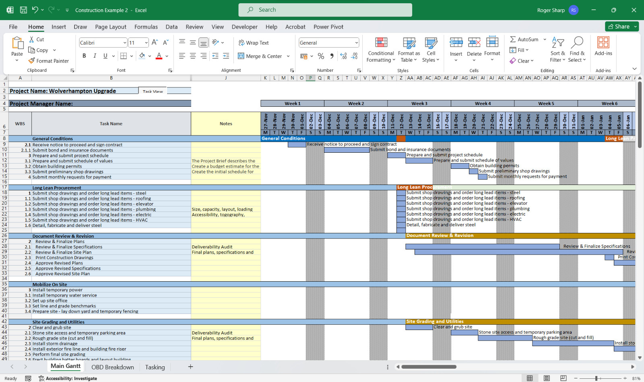
Task: Toggle Middle Align for cells
Action: coord(193,42)
